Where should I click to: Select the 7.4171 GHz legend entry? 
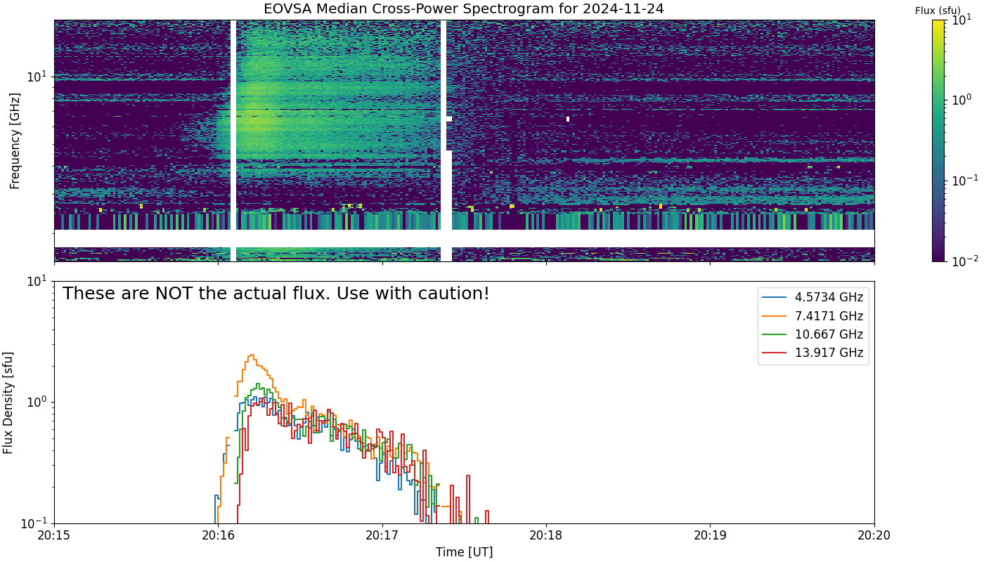(813, 316)
